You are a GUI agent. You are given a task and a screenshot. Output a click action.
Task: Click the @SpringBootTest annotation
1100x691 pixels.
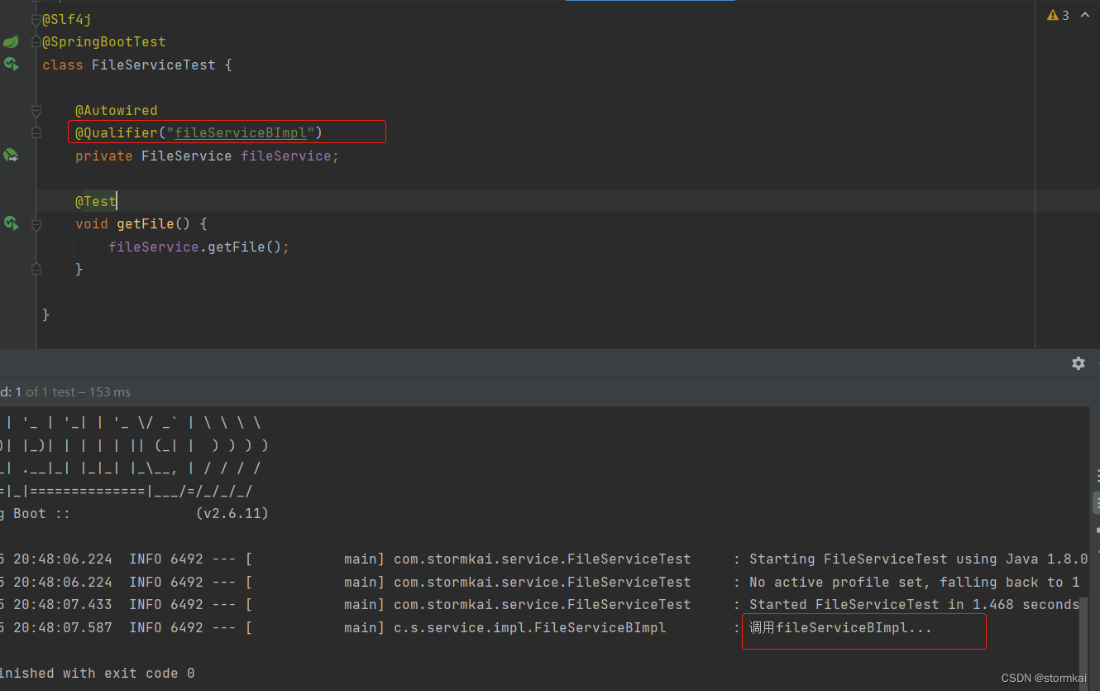click(104, 41)
